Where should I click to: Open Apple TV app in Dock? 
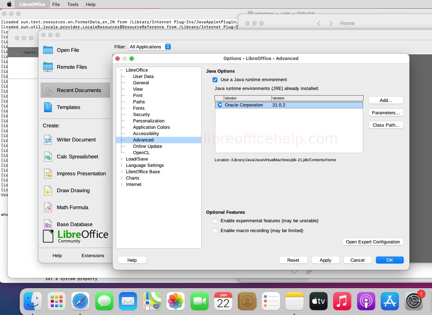click(318, 302)
